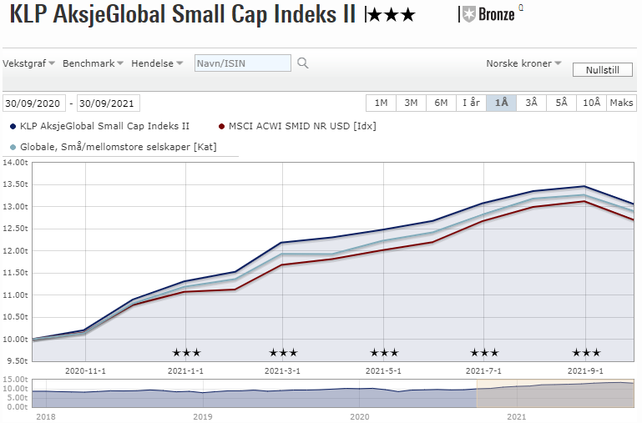
Task: Select the 1Å period tab
Action: click(x=501, y=103)
